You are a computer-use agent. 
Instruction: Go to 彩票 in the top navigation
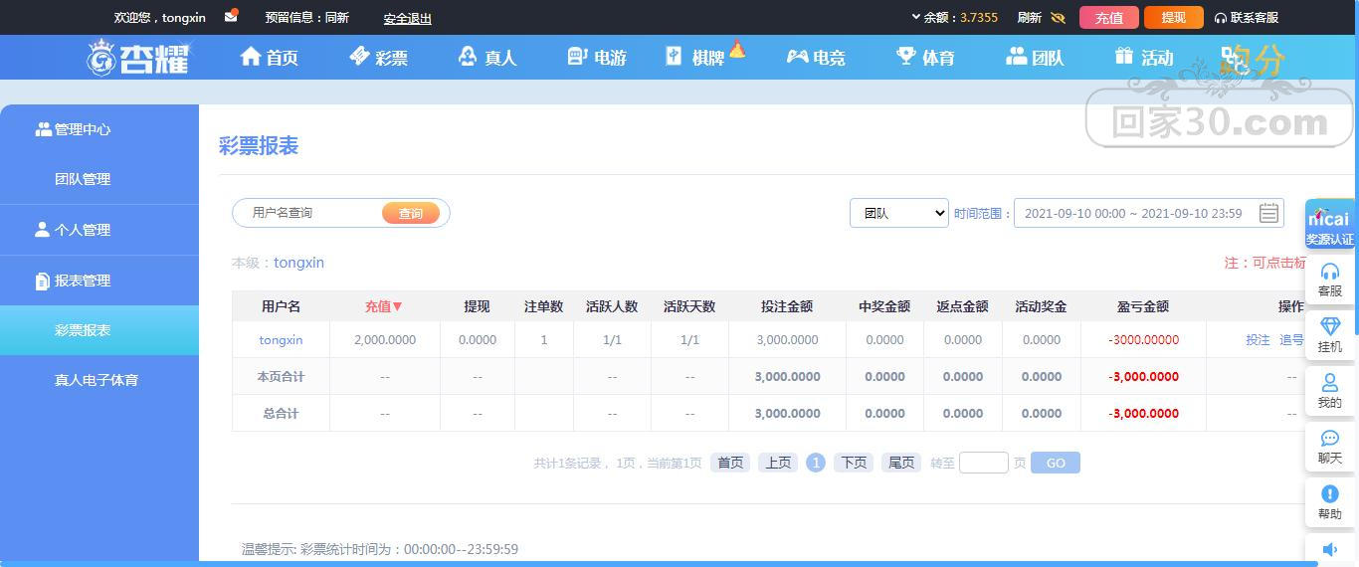click(x=378, y=57)
